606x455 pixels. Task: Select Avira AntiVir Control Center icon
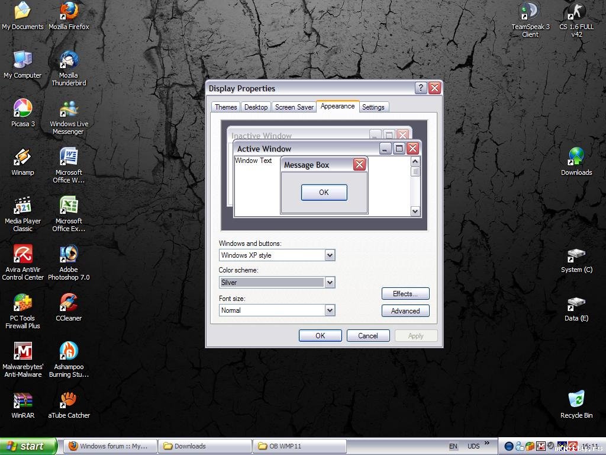click(23, 263)
